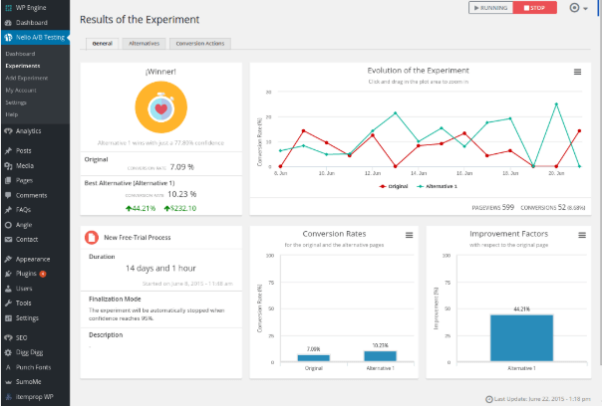Screen dimensions: 602x406
Task: Click the SEO sidebar icon
Action: (x=8, y=337)
